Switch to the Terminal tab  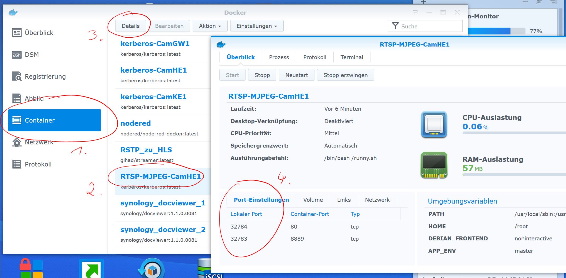pos(352,57)
